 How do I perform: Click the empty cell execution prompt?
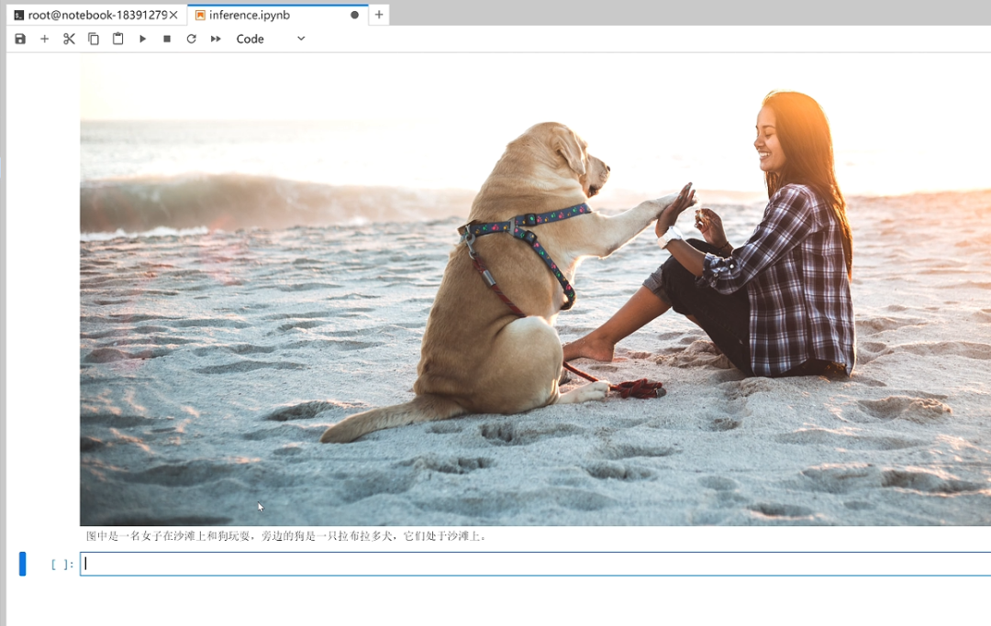tap(62, 565)
